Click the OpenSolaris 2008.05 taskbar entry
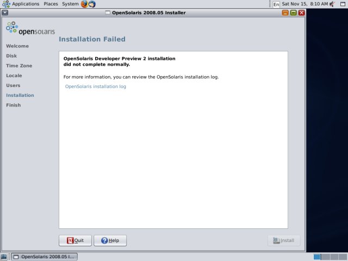Viewport: 348px width, 261px height. pos(44,257)
